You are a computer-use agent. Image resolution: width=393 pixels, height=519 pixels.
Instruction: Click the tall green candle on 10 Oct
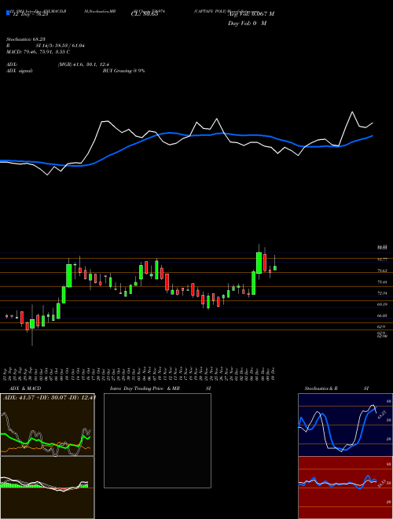tap(69, 275)
